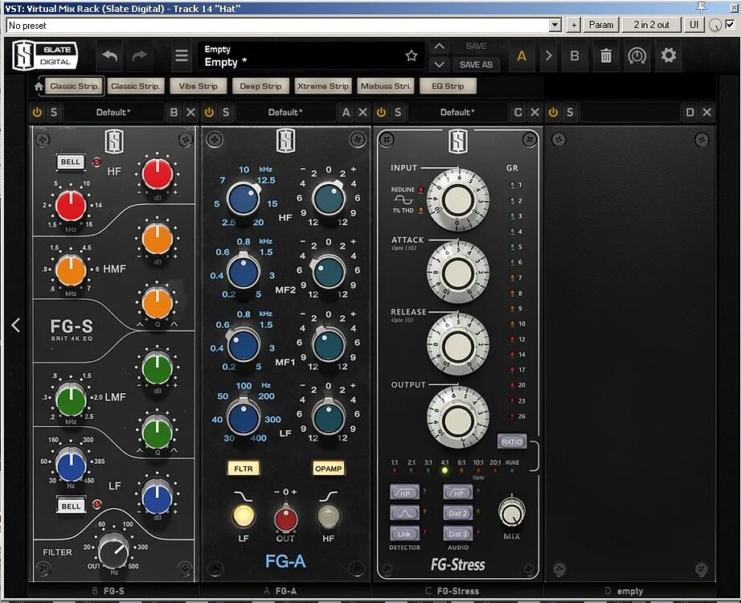The height and width of the screenshot is (603, 741).
Task: Open the EQ Strip tab
Action: point(448,86)
